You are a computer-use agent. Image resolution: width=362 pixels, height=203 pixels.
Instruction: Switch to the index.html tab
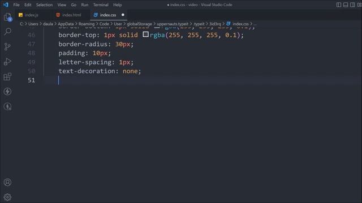[x=71, y=15]
